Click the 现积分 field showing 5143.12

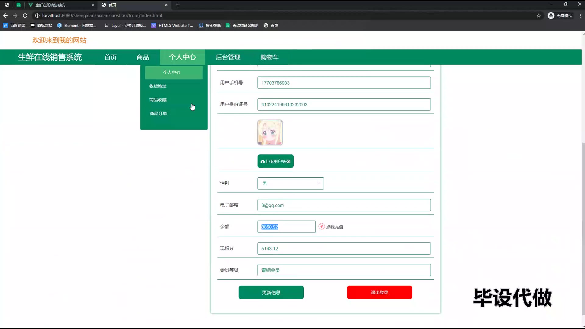(x=344, y=249)
